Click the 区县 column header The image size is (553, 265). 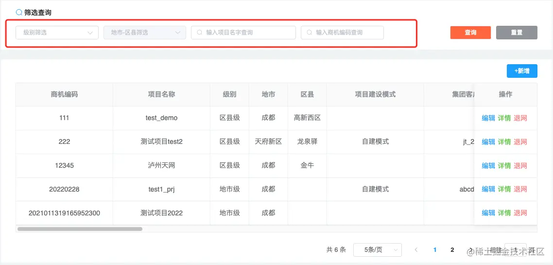(x=307, y=94)
